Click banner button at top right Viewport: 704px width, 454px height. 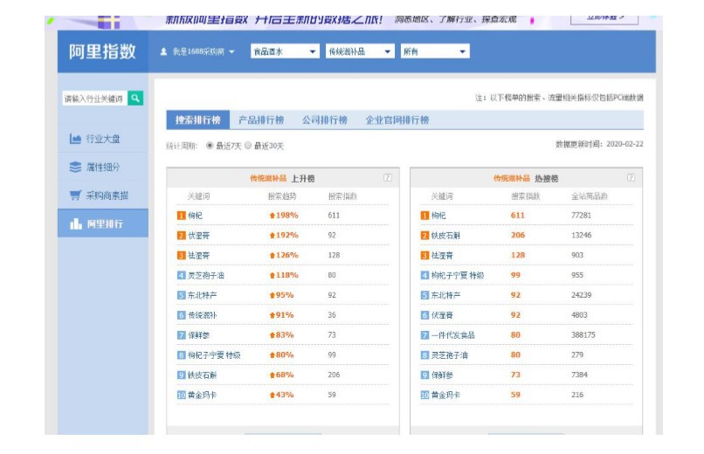click(x=604, y=19)
